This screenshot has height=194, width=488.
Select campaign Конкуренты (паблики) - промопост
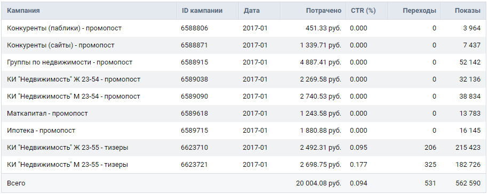pos(64,28)
